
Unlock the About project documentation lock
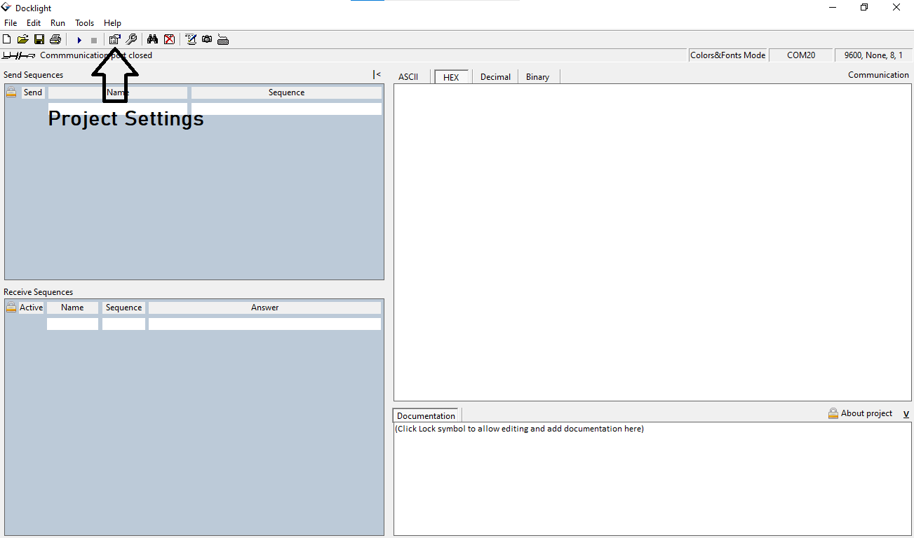[833, 413]
